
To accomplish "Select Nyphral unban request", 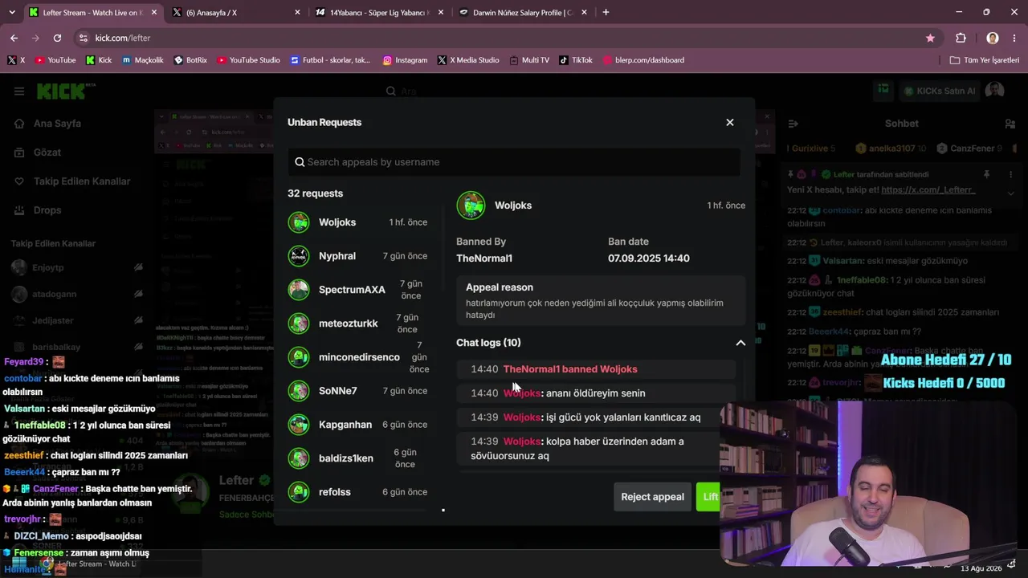I will point(358,256).
